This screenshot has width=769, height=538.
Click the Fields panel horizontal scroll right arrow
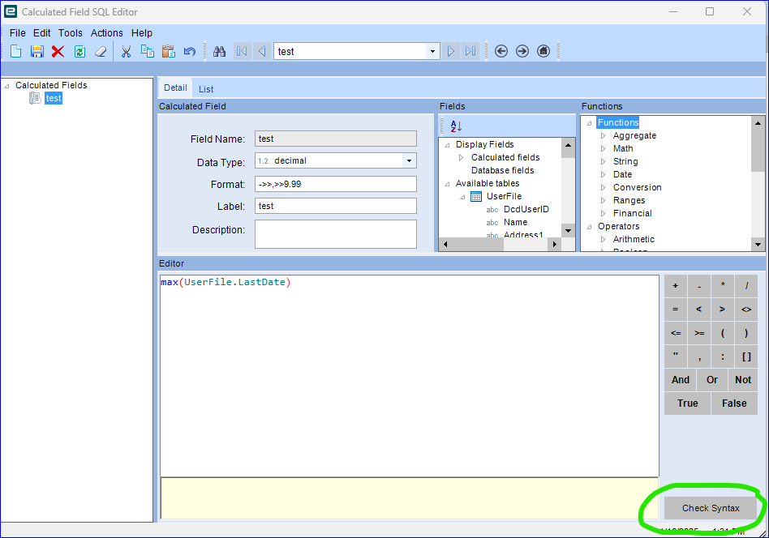[554, 244]
